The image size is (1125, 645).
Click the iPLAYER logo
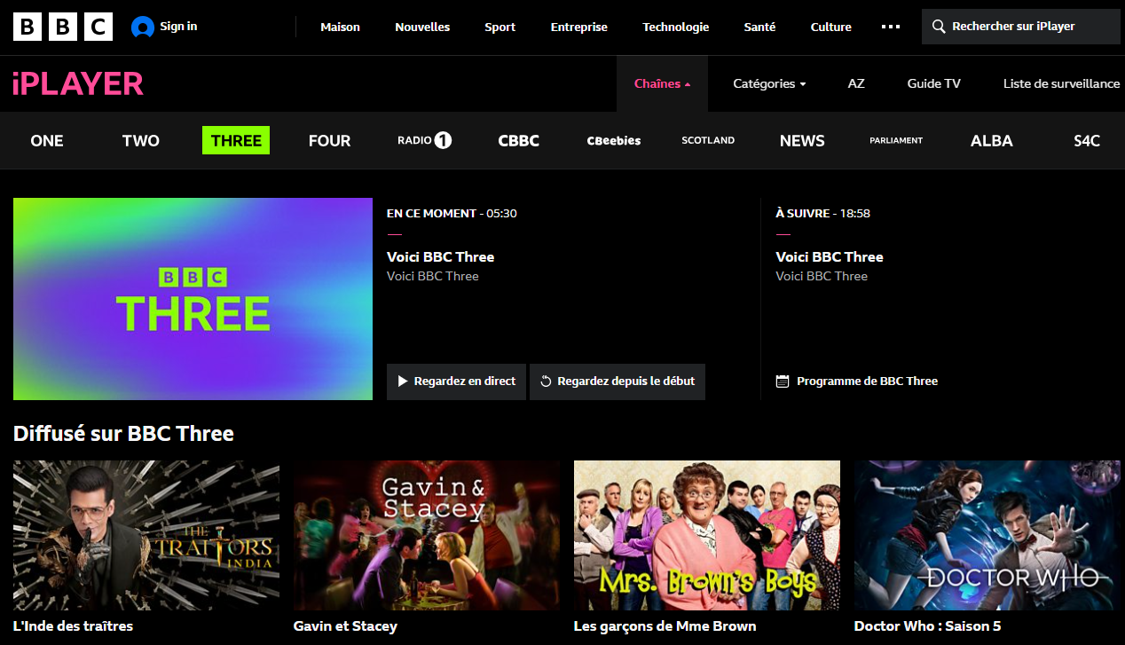point(78,83)
